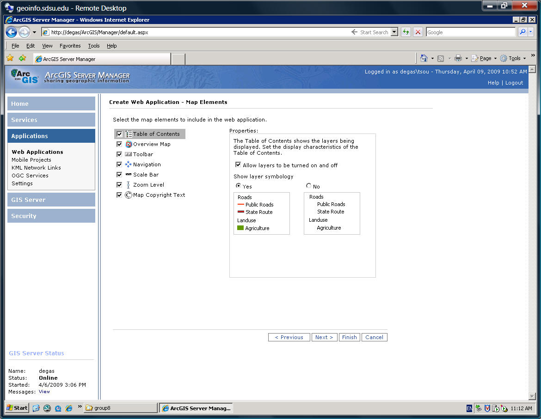This screenshot has height=419, width=541.
Task: Click the Map Copyright Text icon
Action: (x=129, y=195)
